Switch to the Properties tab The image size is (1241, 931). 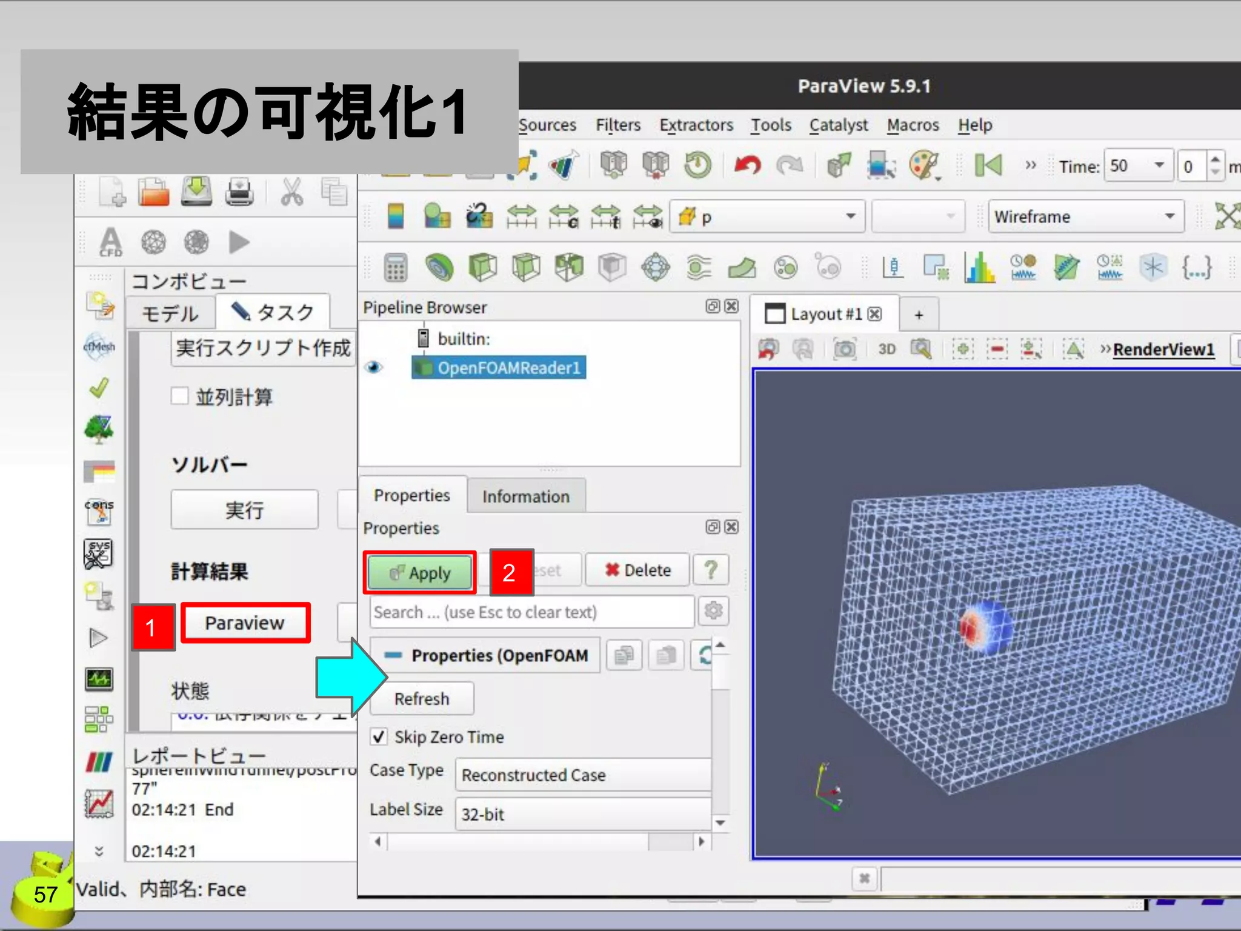[412, 495]
